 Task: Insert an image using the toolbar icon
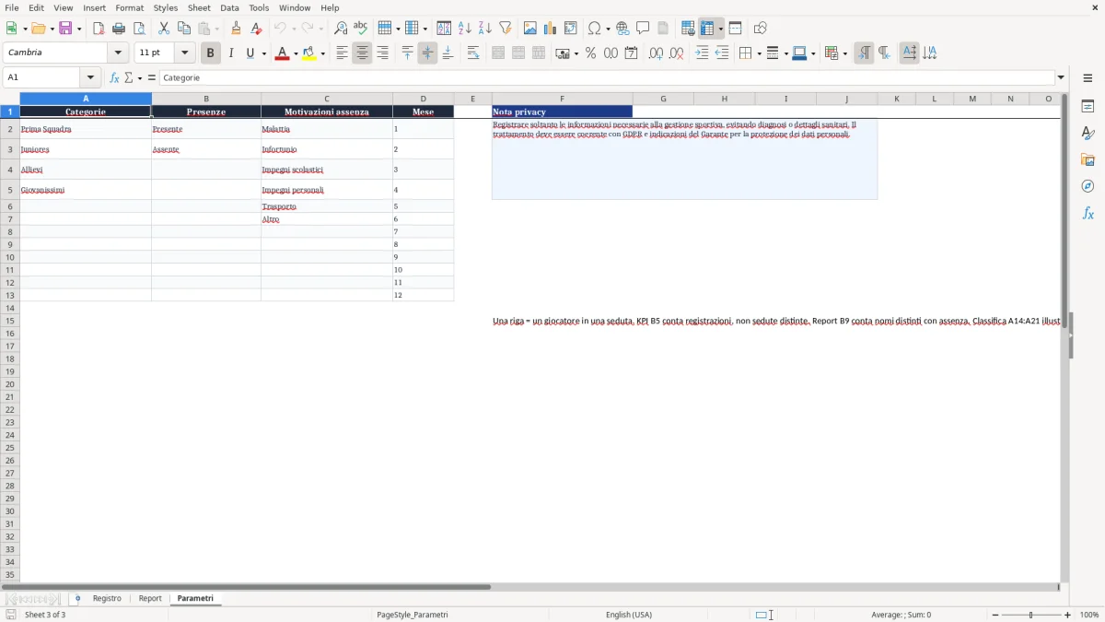(x=530, y=29)
